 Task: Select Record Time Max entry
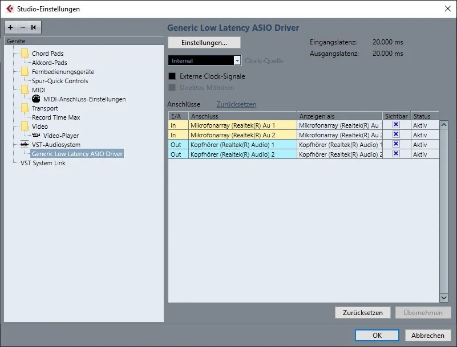[56, 117]
